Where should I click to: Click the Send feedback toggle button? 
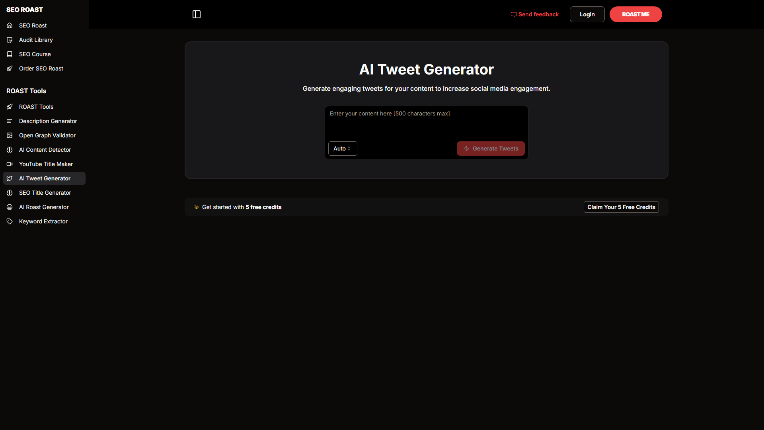click(534, 14)
